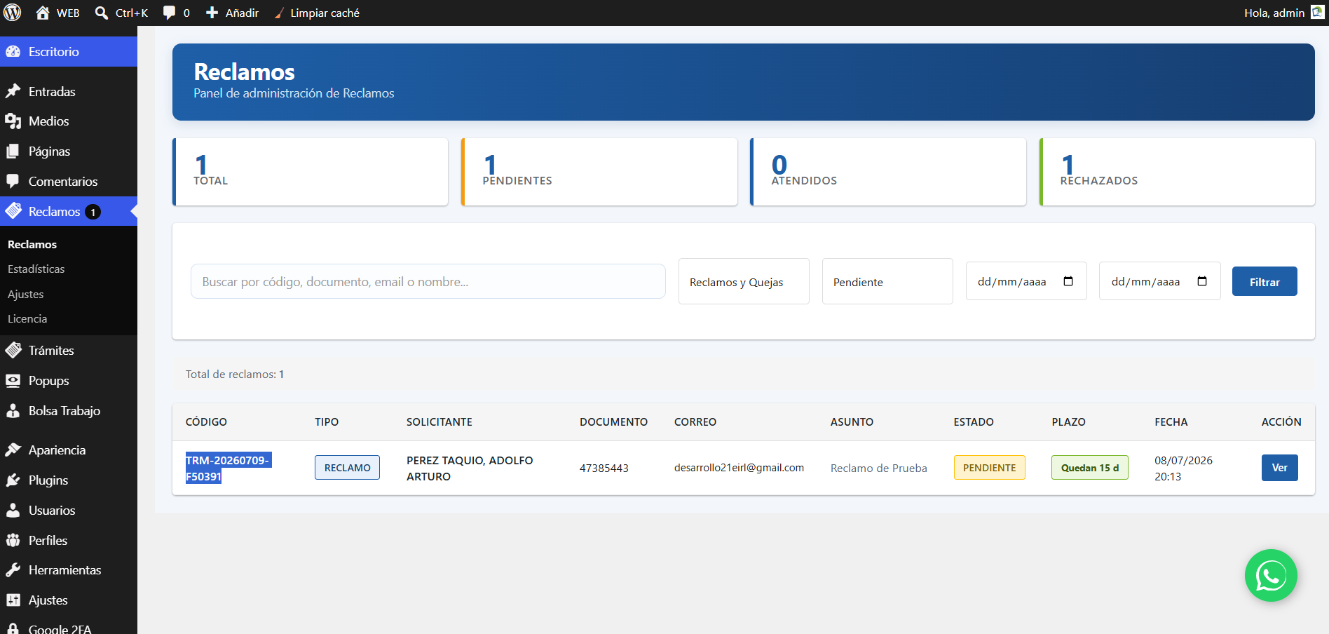Click the FECHA column header

1171,421
